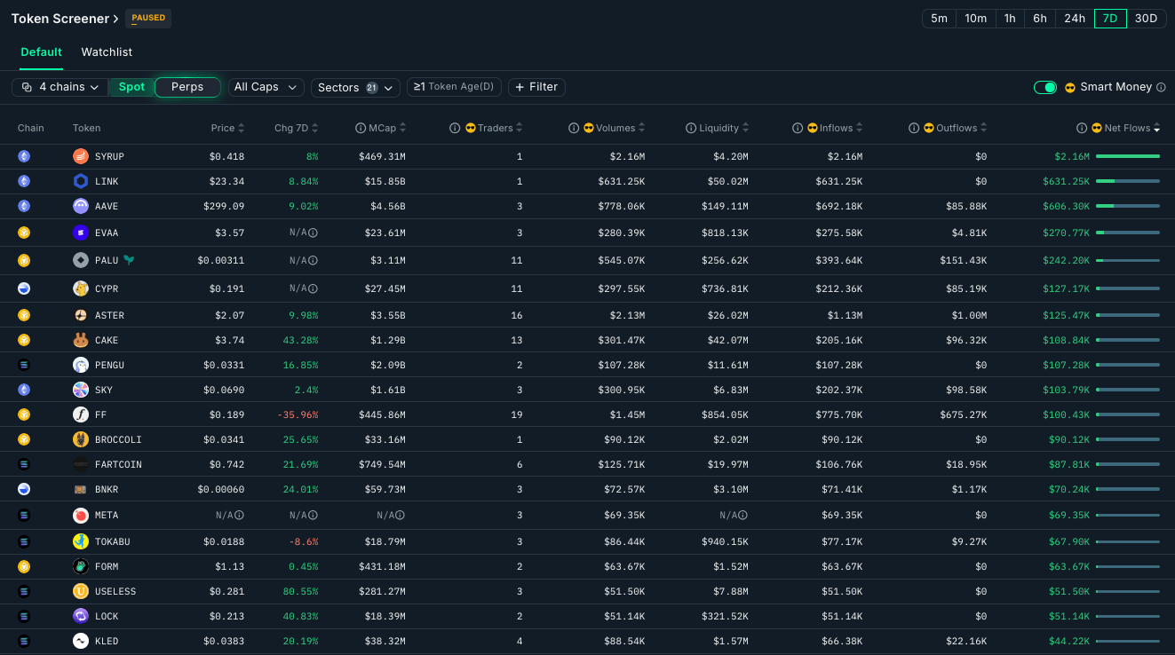The width and height of the screenshot is (1175, 655).
Task: Click the info icon before Net Flows header
Action: pyautogui.click(x=1082, y=128)
